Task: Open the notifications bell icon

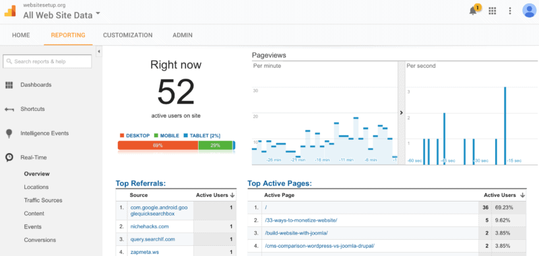Action: (x=474, y=11)
